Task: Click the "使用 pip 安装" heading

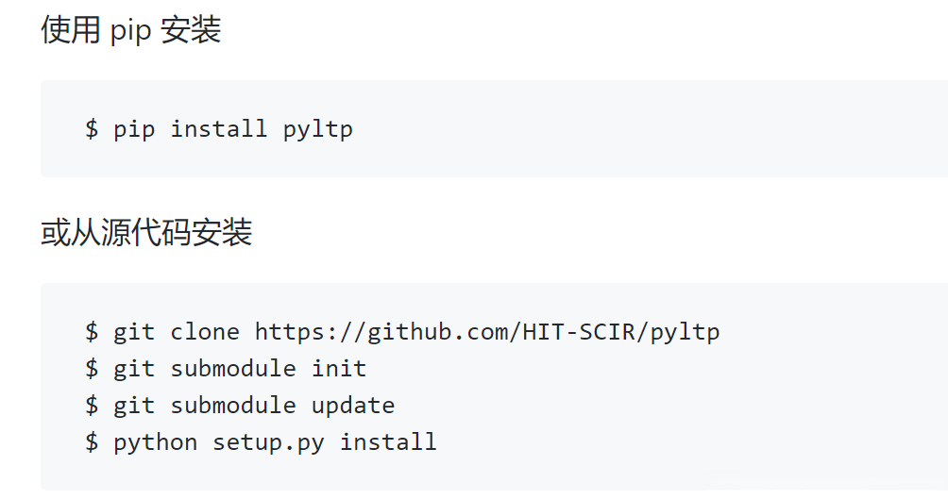Action: coord(130,30)
